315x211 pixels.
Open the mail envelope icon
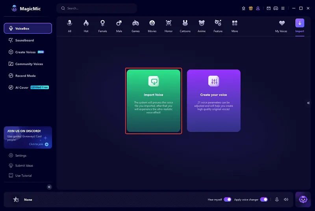[269, 8]
